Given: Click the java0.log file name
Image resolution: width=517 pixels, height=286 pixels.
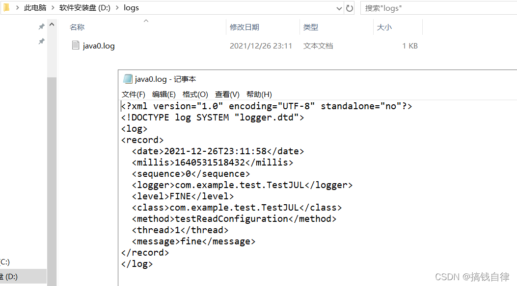Looking at the screenshot, I should point(99,46).
